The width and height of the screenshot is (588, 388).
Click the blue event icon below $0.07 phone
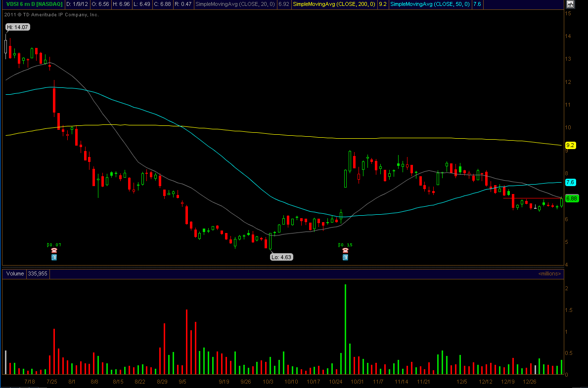(54, 257)
